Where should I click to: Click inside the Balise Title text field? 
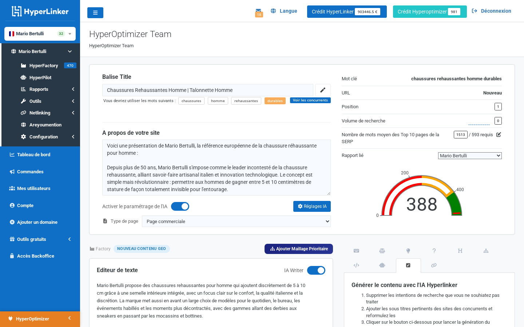click(x=207, y=90)
